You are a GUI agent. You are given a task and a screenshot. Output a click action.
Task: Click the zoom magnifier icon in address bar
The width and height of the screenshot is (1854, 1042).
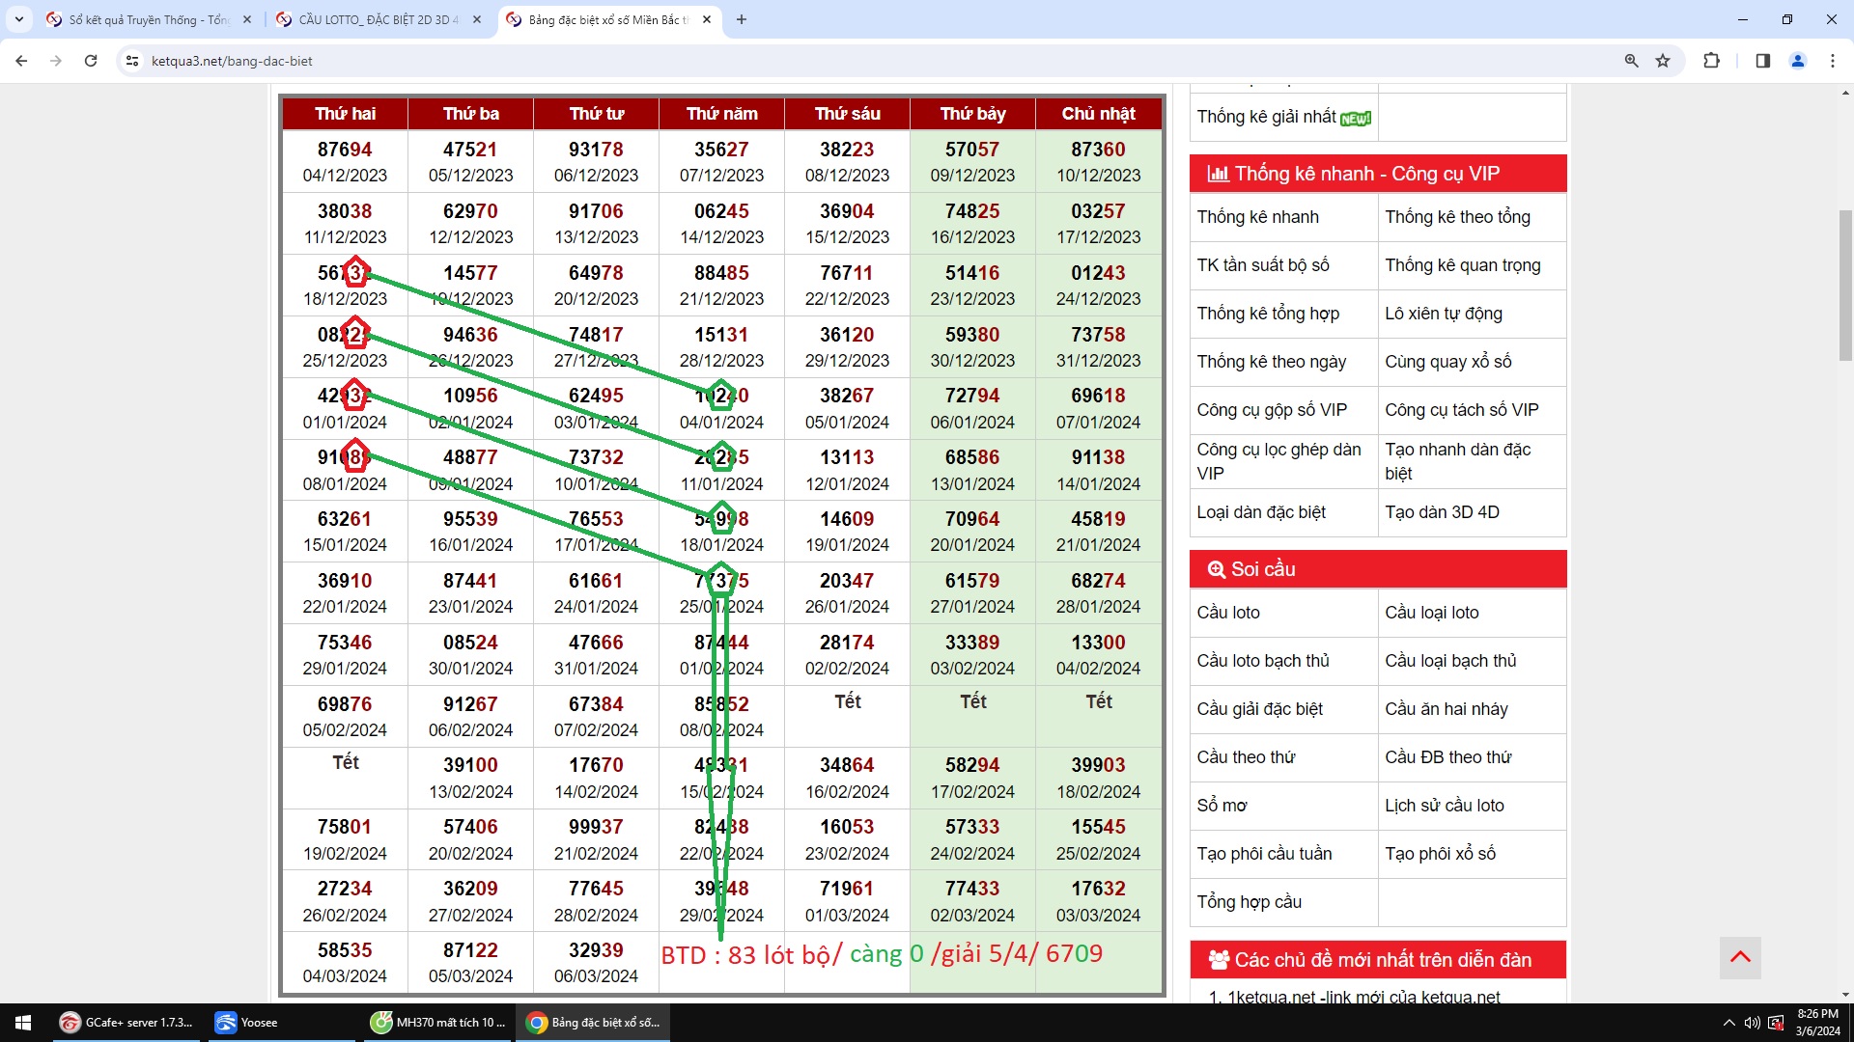pyautogui.click(x=1631, y=61)
